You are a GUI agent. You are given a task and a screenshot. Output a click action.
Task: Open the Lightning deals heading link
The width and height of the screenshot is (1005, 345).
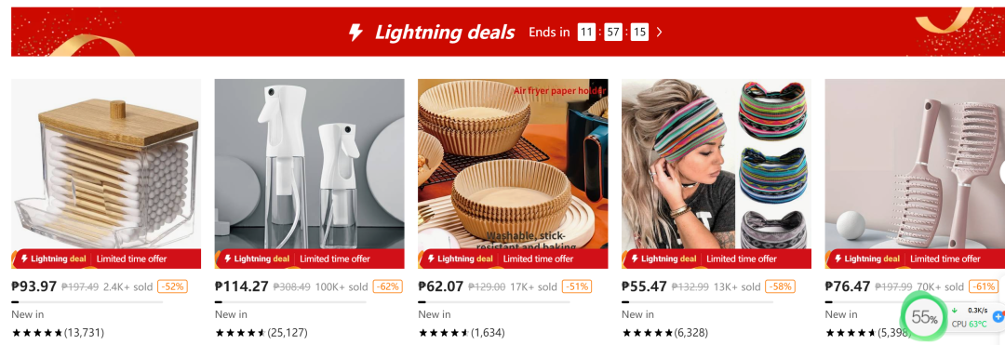(x=444, y=32)
